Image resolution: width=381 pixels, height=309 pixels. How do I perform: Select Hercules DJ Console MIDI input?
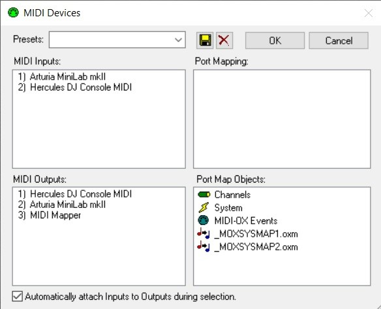[75, 87]
